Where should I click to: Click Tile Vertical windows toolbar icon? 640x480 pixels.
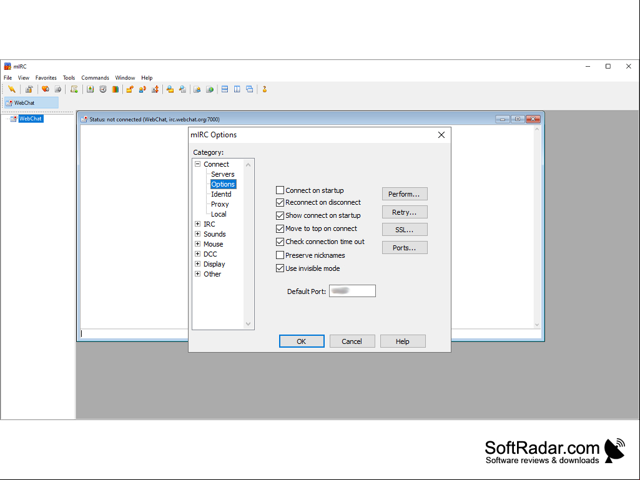237,89
